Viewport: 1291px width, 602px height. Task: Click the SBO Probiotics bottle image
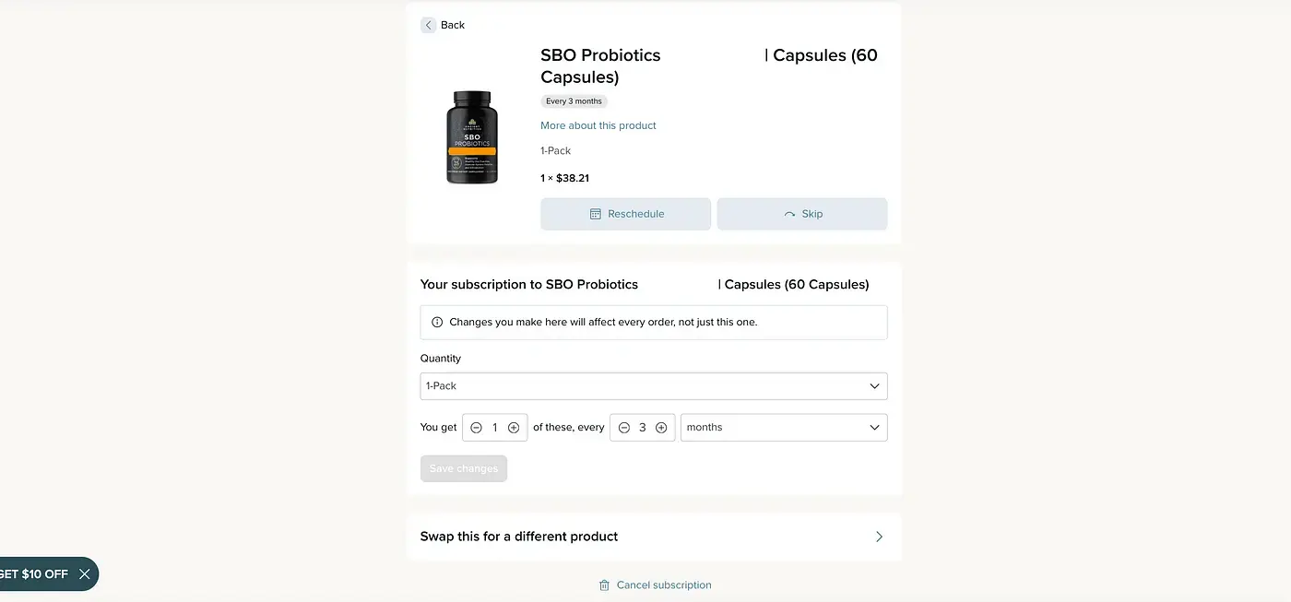tap(472, 136)
